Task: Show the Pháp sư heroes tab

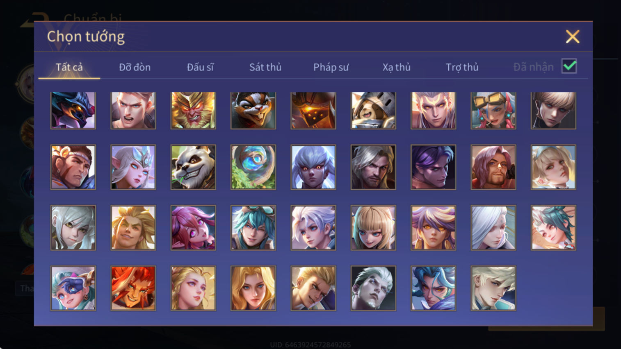Action: pyautogui.click(x=331, y=67)
